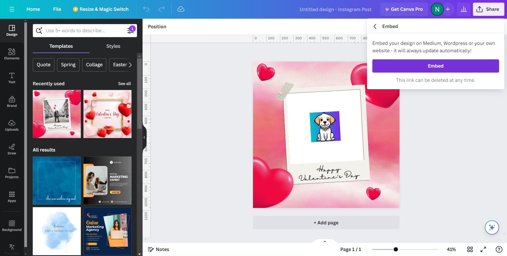Screen dimensions: 507x256
Task: Open the analytics bar chart icon
Action: click(x=463, y=9)
